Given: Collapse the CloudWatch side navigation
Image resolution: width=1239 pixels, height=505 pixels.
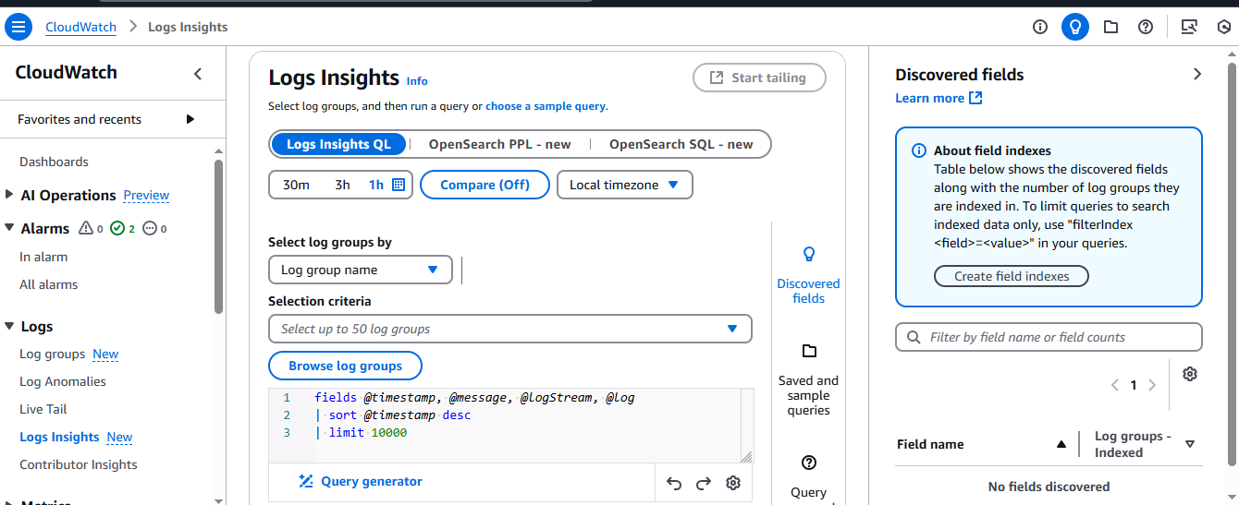Looking at the screenshot, I should coord(198,74).
